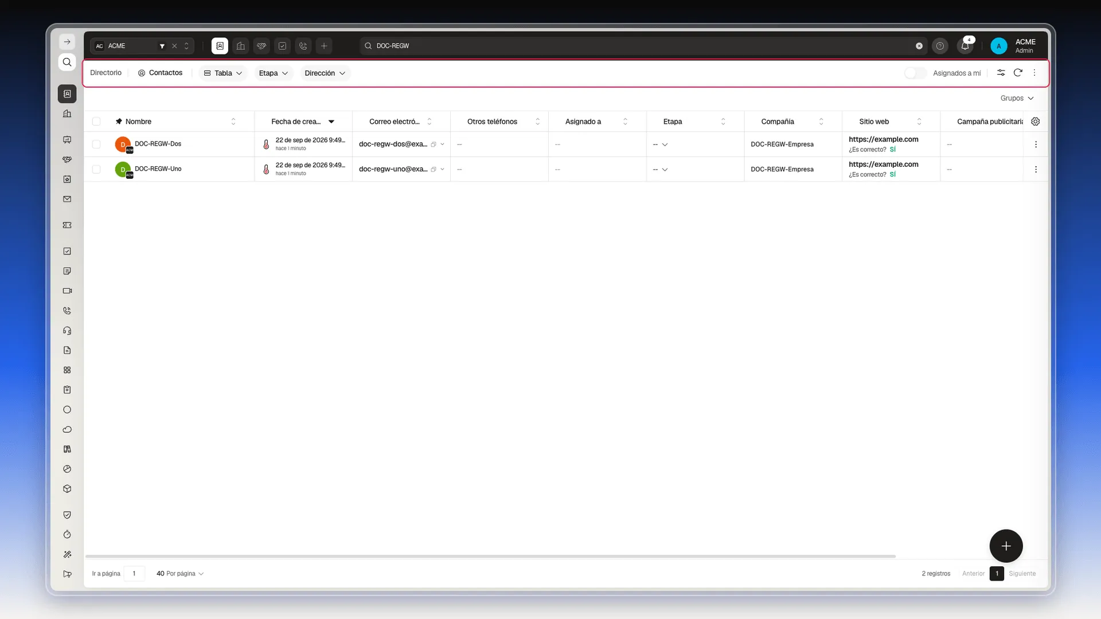Select all rows with header checkbox
The width and height of the screenshot is (1101, 619).
point(96,122)
